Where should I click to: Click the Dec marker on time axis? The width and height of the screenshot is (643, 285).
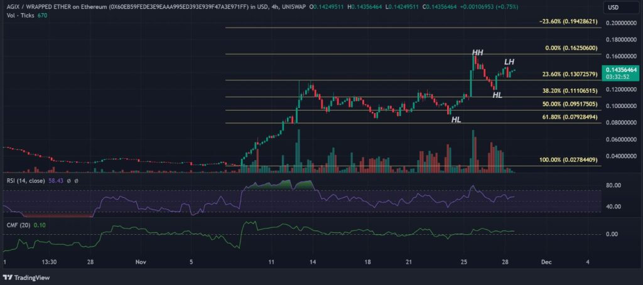tap(546, 262)
